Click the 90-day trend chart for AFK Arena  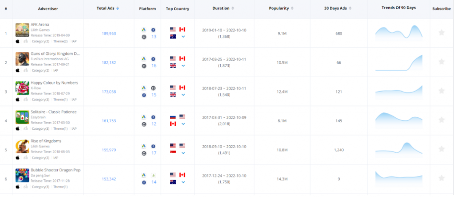point(399,32)
